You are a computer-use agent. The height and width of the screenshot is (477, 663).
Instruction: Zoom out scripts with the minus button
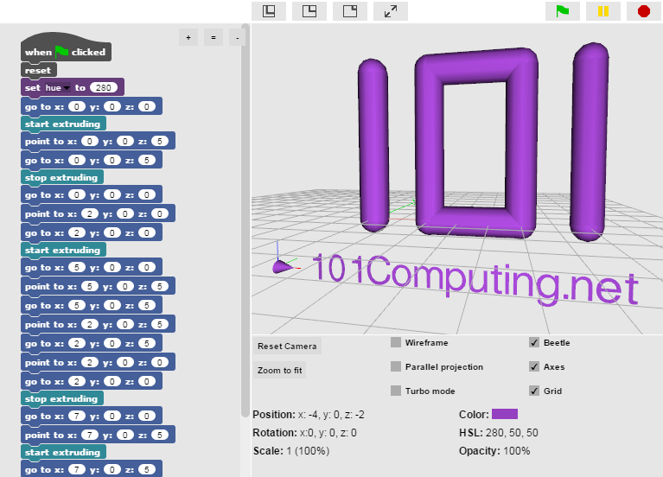pyautogui.click(x=237, y=38)
